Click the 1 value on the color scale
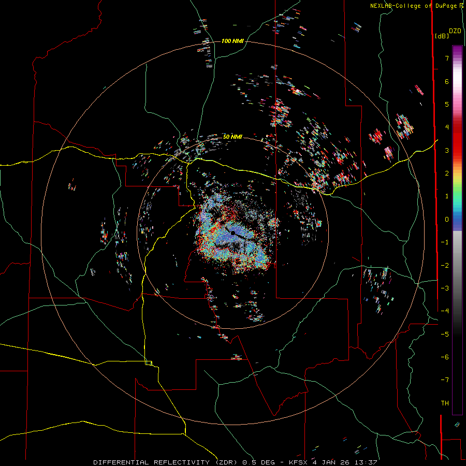Image resolution: width=466 pixels, height=466 pixels. click(x=447, y=196)
